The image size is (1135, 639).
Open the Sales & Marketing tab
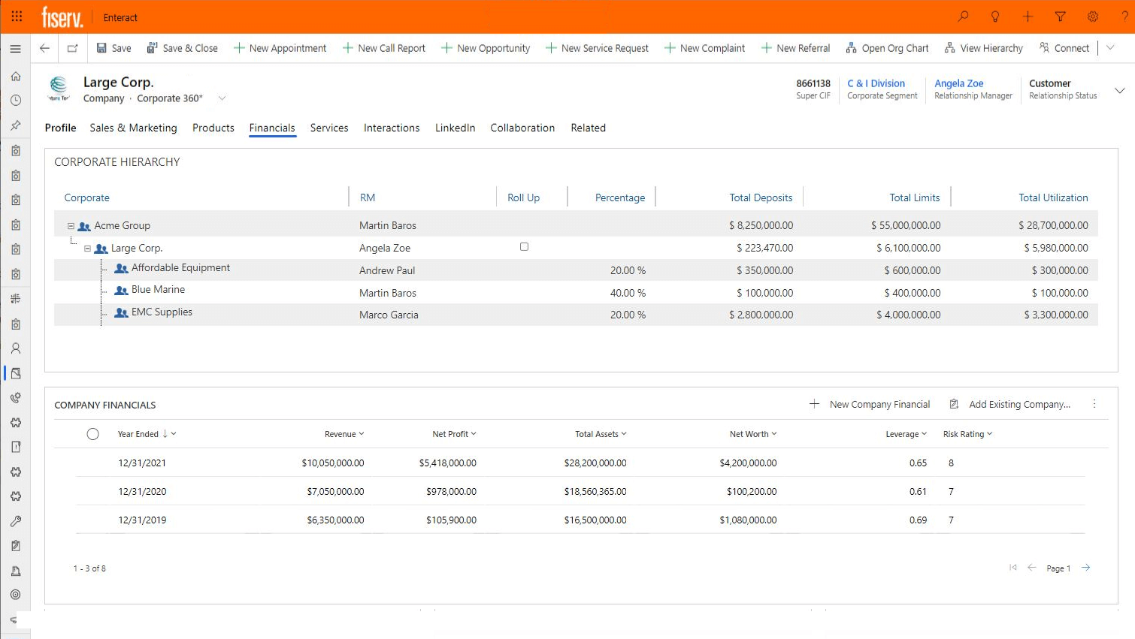(x=133, y=128)
